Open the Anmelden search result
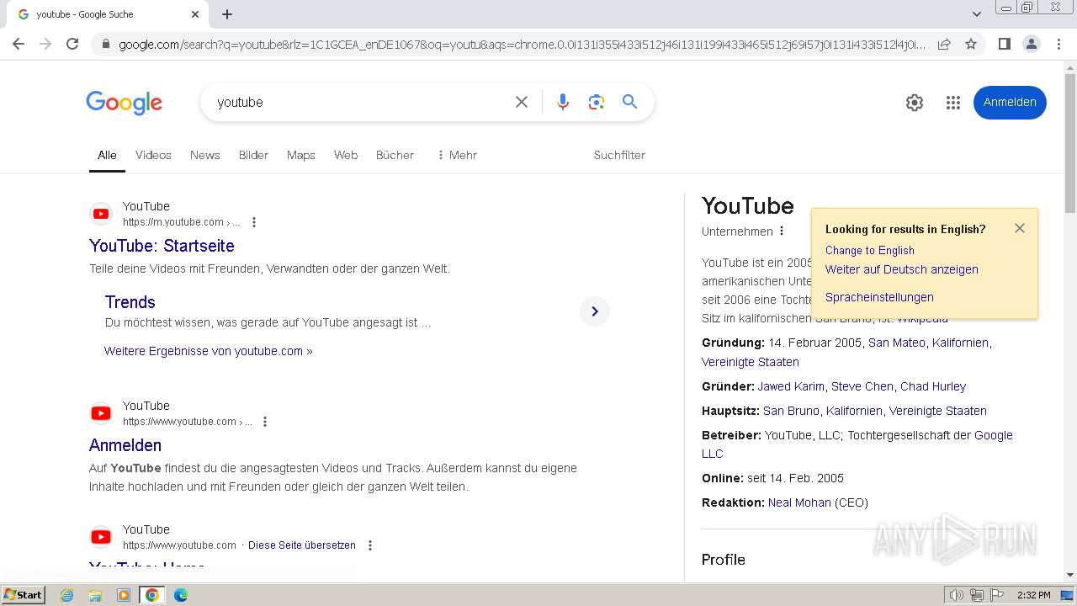This screenshot has width=1077, height=606. click(125, 445)
